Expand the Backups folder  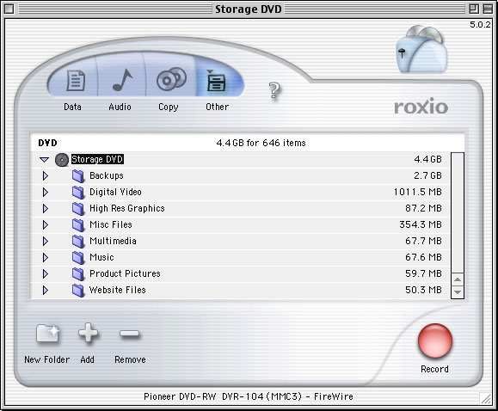pyautogui.click(x=46, y=175)
